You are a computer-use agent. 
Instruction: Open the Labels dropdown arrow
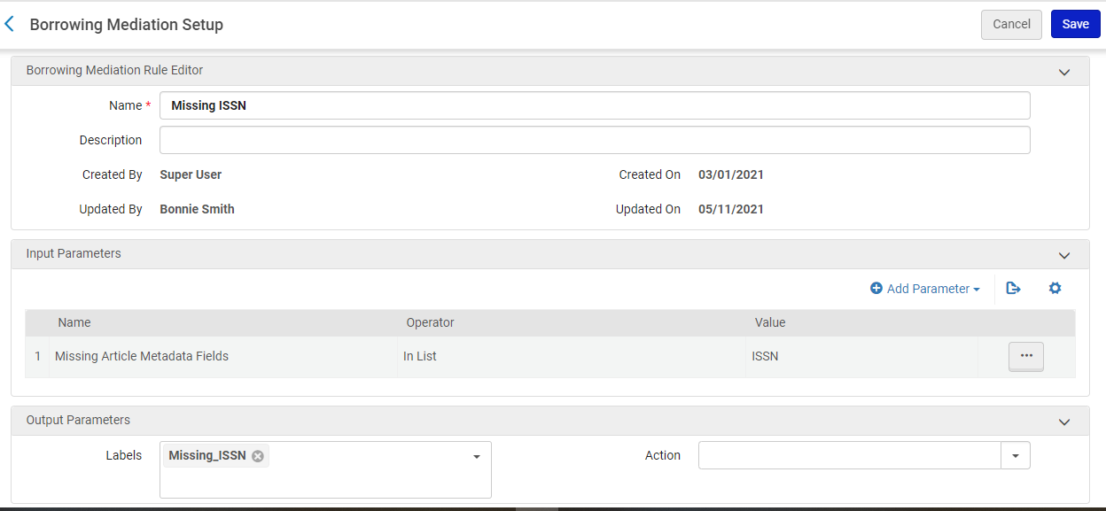click(477, 456)
